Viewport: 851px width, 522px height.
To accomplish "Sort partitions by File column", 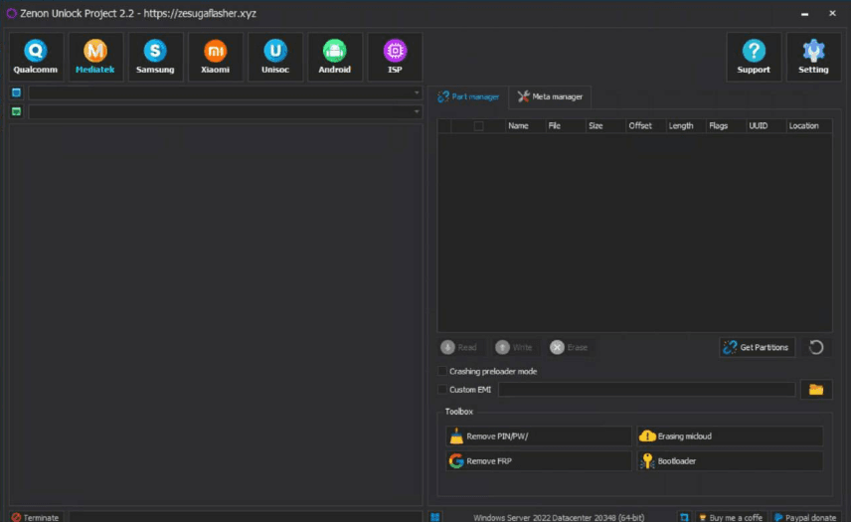I will (x=566, y=126).
